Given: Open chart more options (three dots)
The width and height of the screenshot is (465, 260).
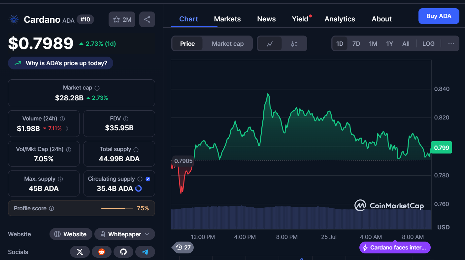Looking at the screenshot, I should pos(451,43).
